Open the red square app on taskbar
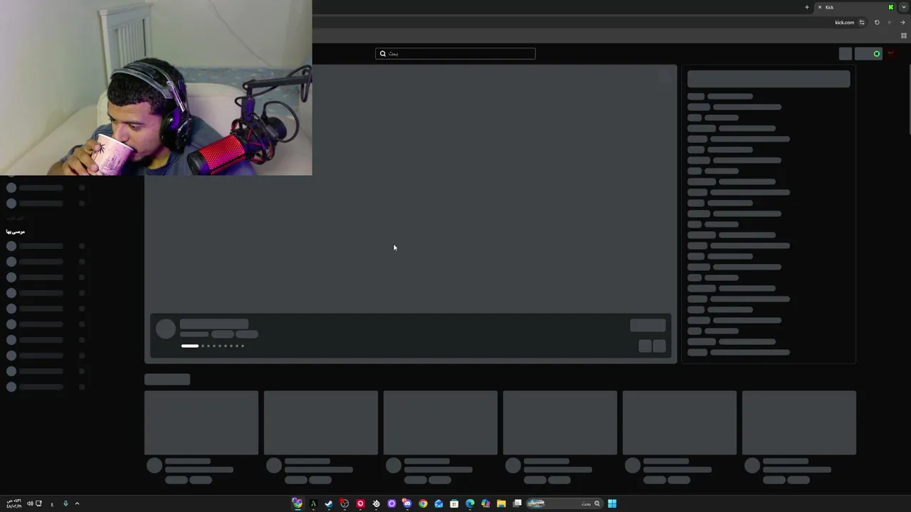 (x=360, y=503)
